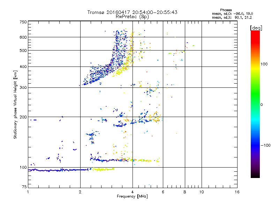Click the plot title 'Tromsø 20160417 20:54:00-20:55:43'
The height and width of the screenshot is (209, 279).
coord(132,12)
